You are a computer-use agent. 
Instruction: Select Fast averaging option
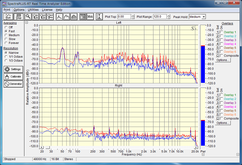(6, 31)
